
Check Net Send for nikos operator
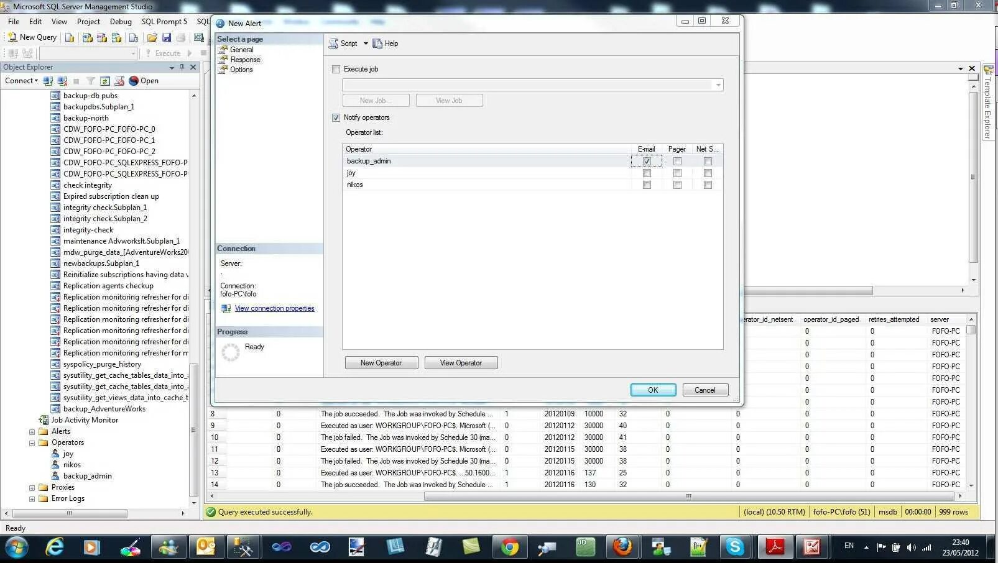(x=708, y=185)
